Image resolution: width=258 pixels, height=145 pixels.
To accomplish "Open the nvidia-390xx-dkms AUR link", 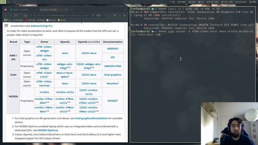I will (44, 109).
